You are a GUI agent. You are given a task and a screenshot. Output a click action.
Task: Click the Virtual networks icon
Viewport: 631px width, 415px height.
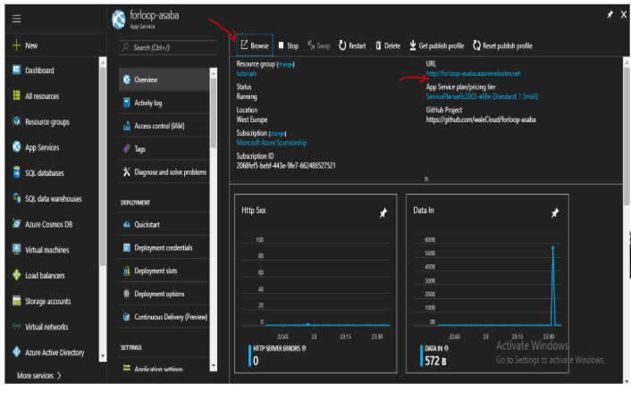tap(16, 327)
